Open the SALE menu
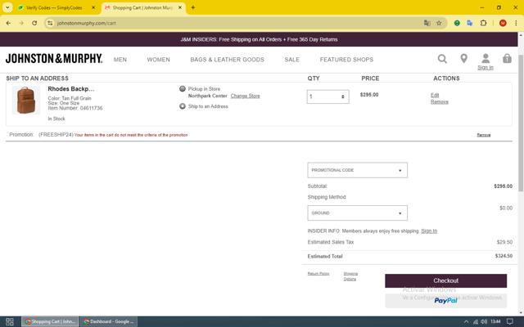This screenshot has height=327, width=524. 291,60
